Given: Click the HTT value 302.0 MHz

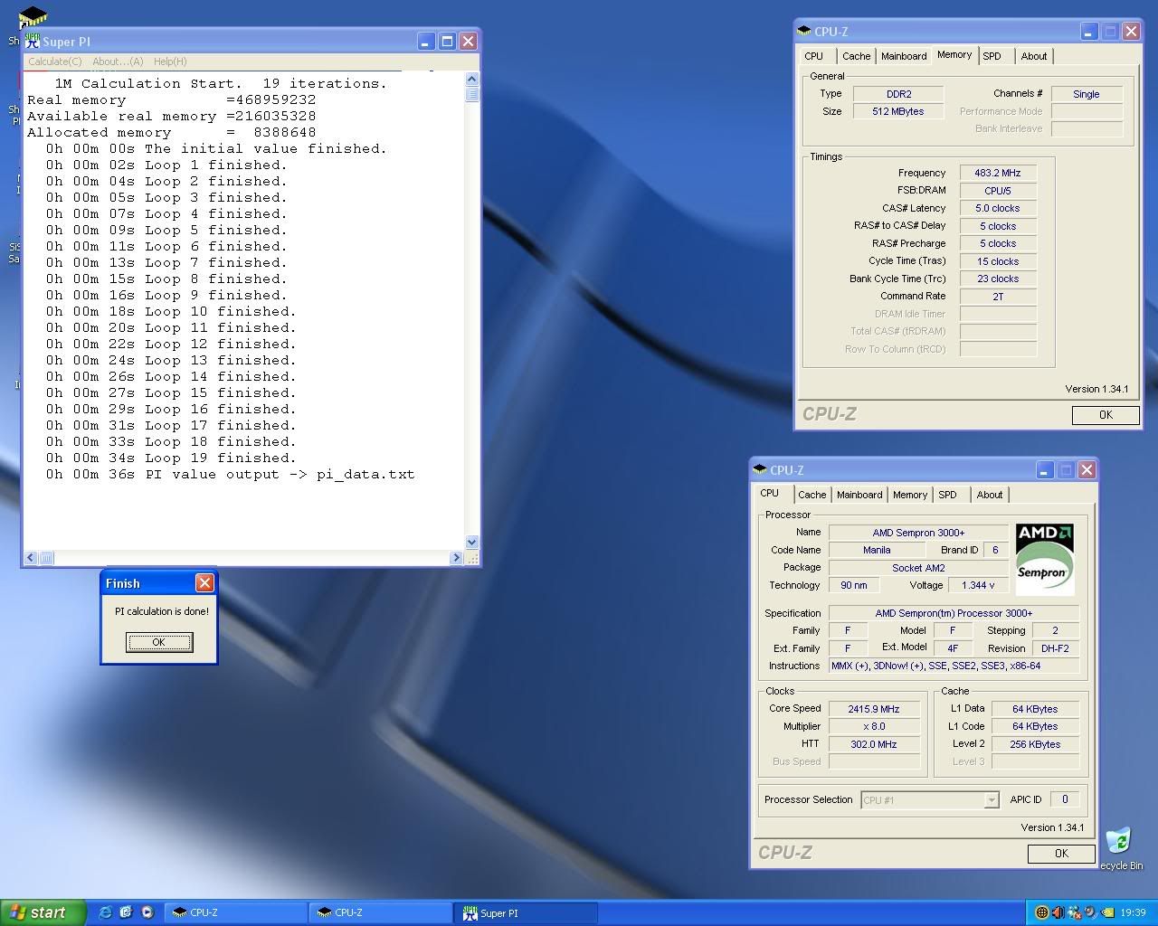Looking at the screenshot, I should coord(874,744).
